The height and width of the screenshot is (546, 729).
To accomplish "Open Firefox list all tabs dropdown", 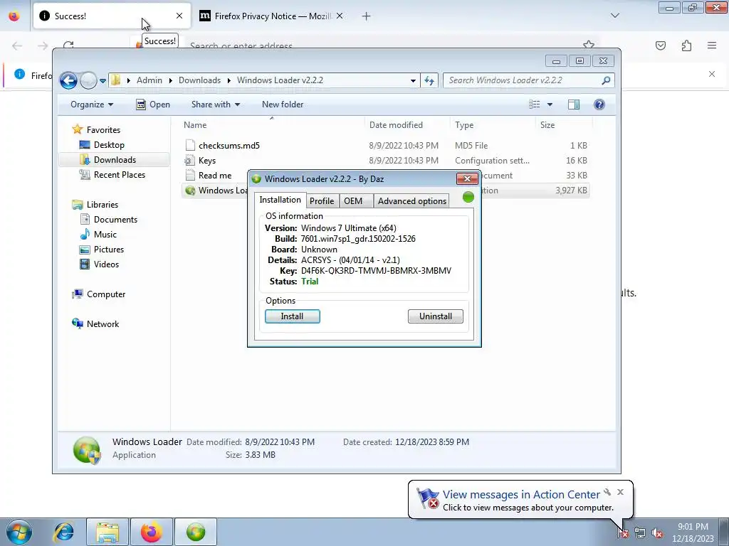I will pyautogui.click(x=615, y=16).
